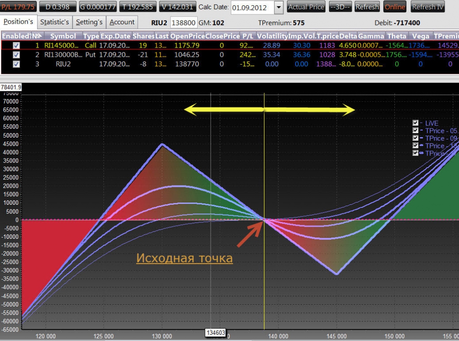Image resolution: width=459 pixels, height=341 pixels.
Task: Click the P/L indicator button
Action: click(18, 7)
